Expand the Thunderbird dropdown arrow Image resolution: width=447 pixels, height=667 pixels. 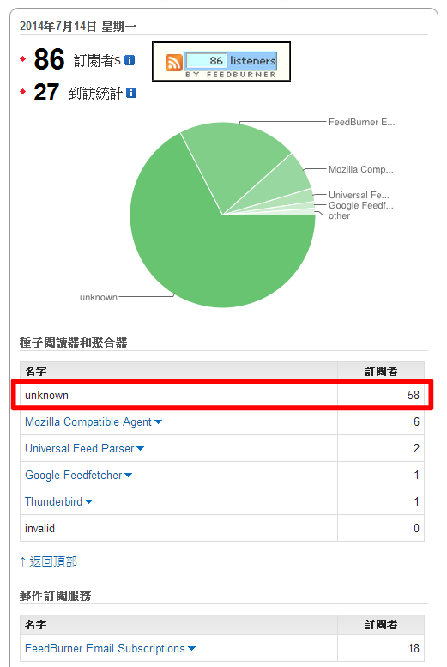click(x=88, y=502)
